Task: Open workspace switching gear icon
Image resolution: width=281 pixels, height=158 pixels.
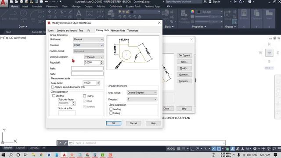Action: (255, 149)
